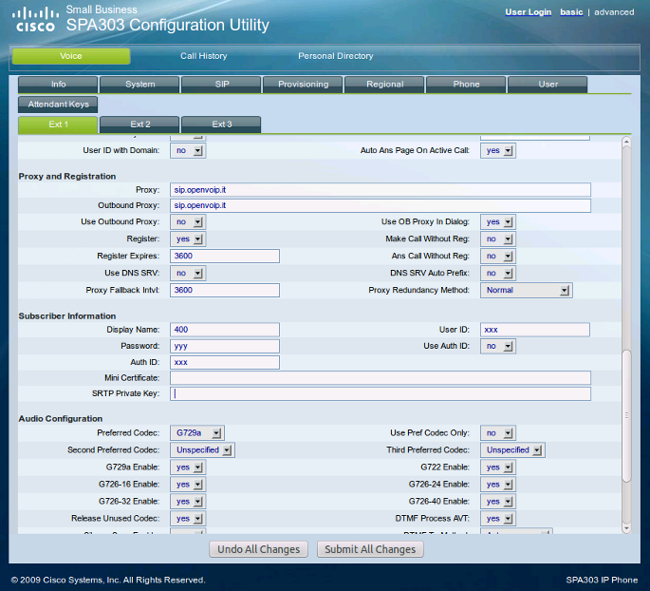Open G726-24 Enable dropdown
The image size is (650, 591).
point(498,485)
